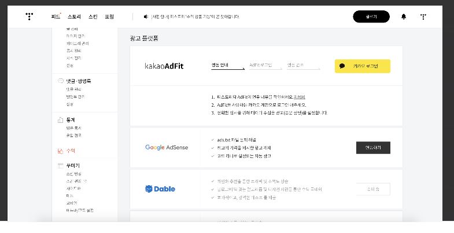Select 방문 통계 in the sidebar

click(74, 128)
